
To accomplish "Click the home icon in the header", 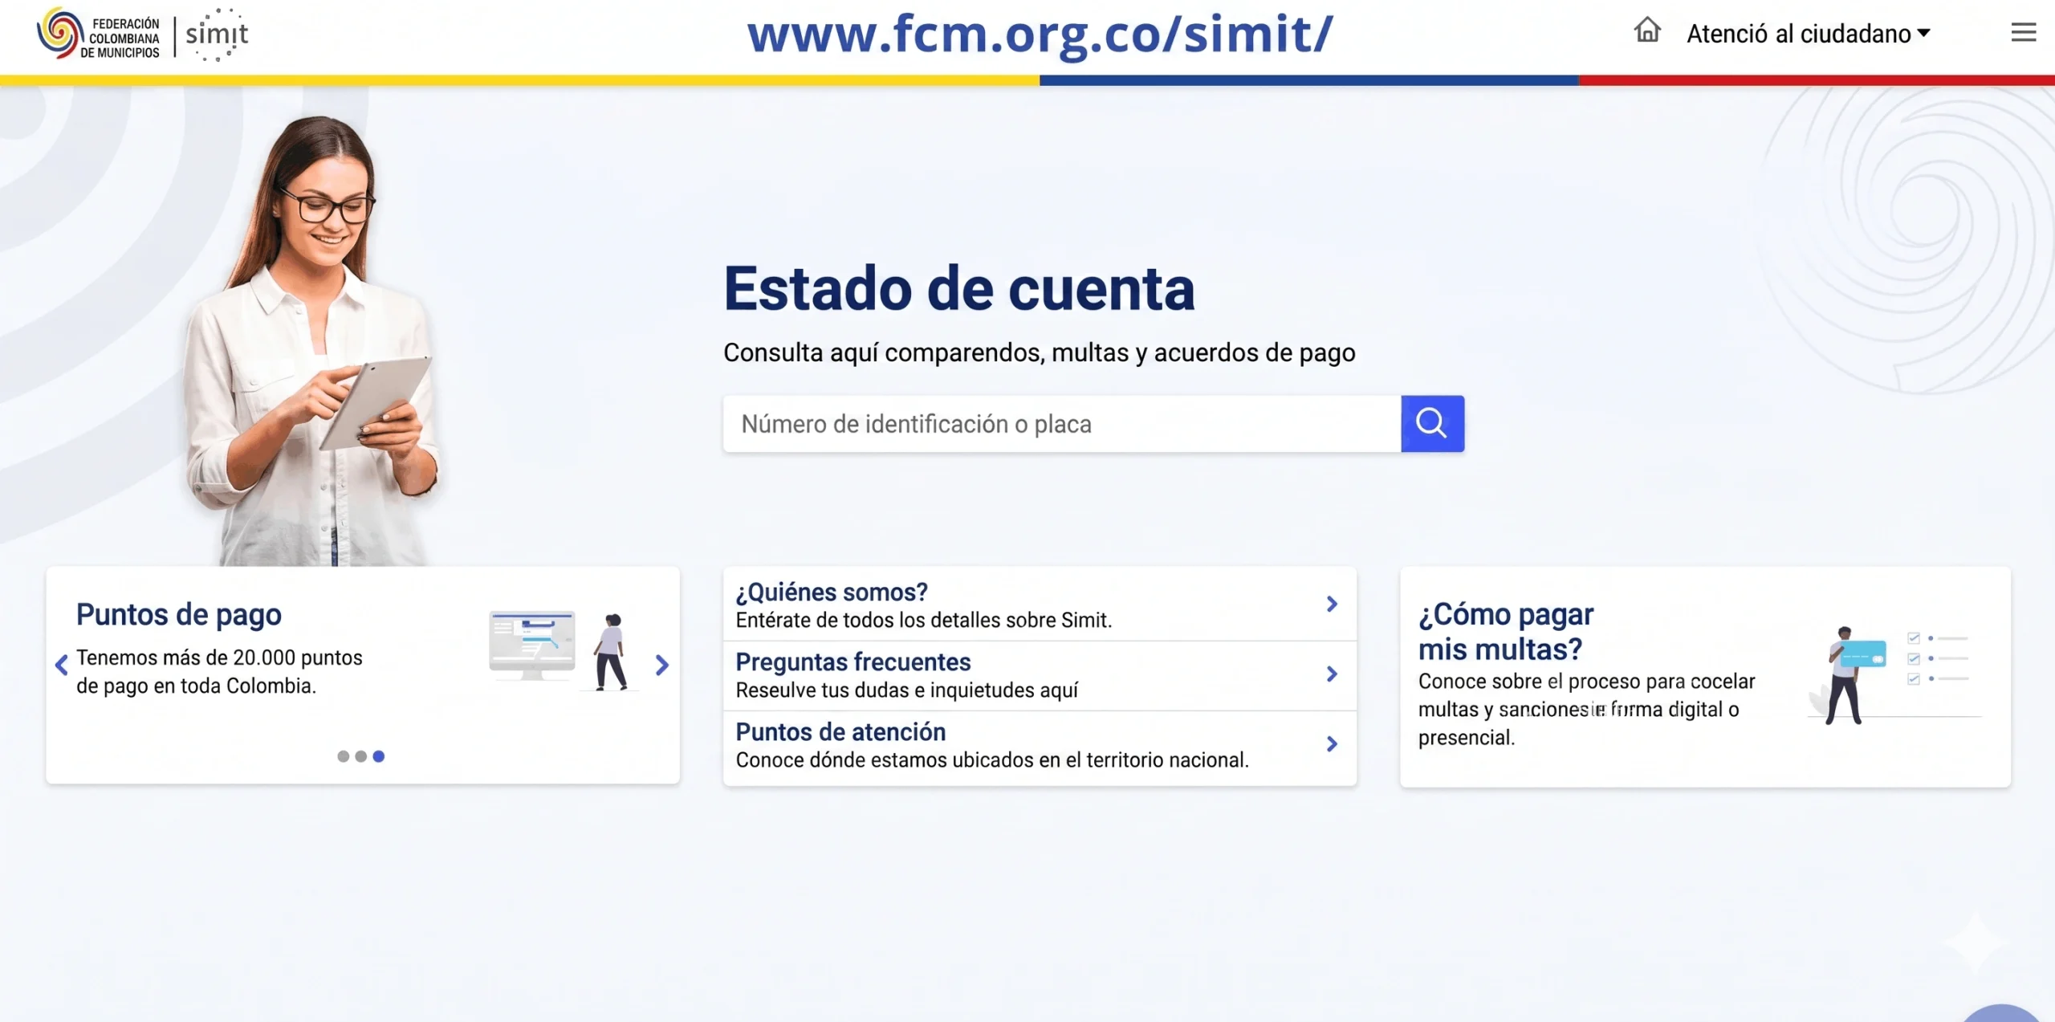I will (x=1647, y=31).
